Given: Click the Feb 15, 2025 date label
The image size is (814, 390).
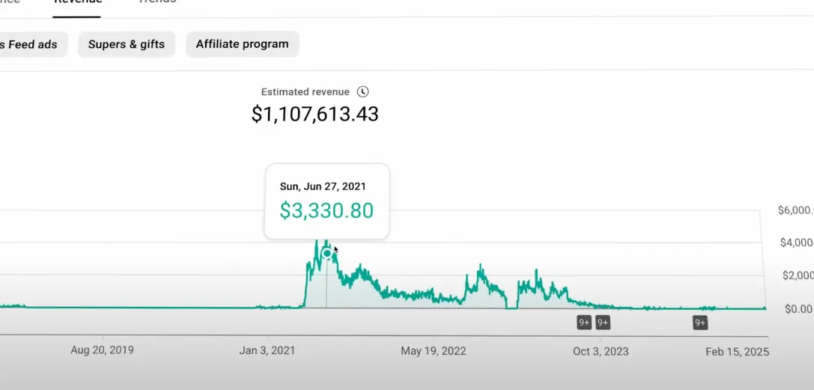Looking at the screenshot, I should coord(737,351).
